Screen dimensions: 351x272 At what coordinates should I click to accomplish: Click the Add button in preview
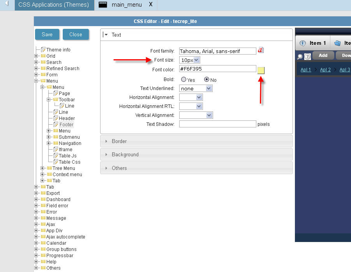323,55
